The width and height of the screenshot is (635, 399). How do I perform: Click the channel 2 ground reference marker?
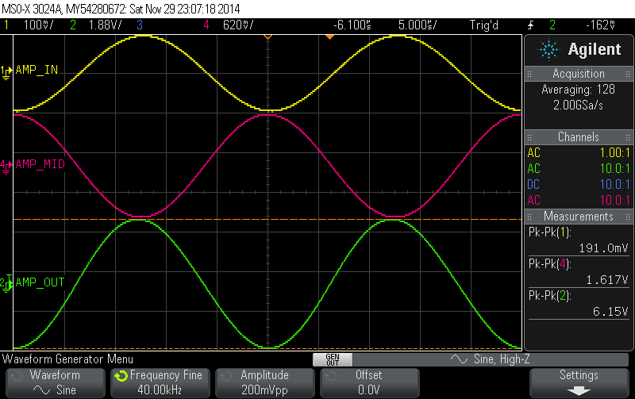[6, 283]
